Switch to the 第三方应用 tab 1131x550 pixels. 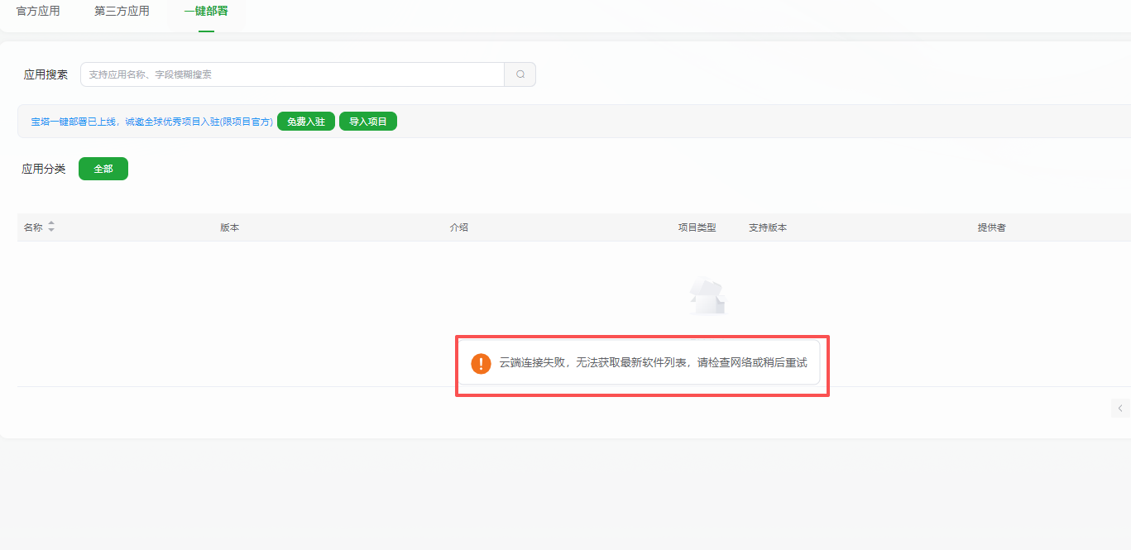point(122,11)
